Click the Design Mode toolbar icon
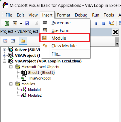This screenshot has width=121, height=122. 111,23
